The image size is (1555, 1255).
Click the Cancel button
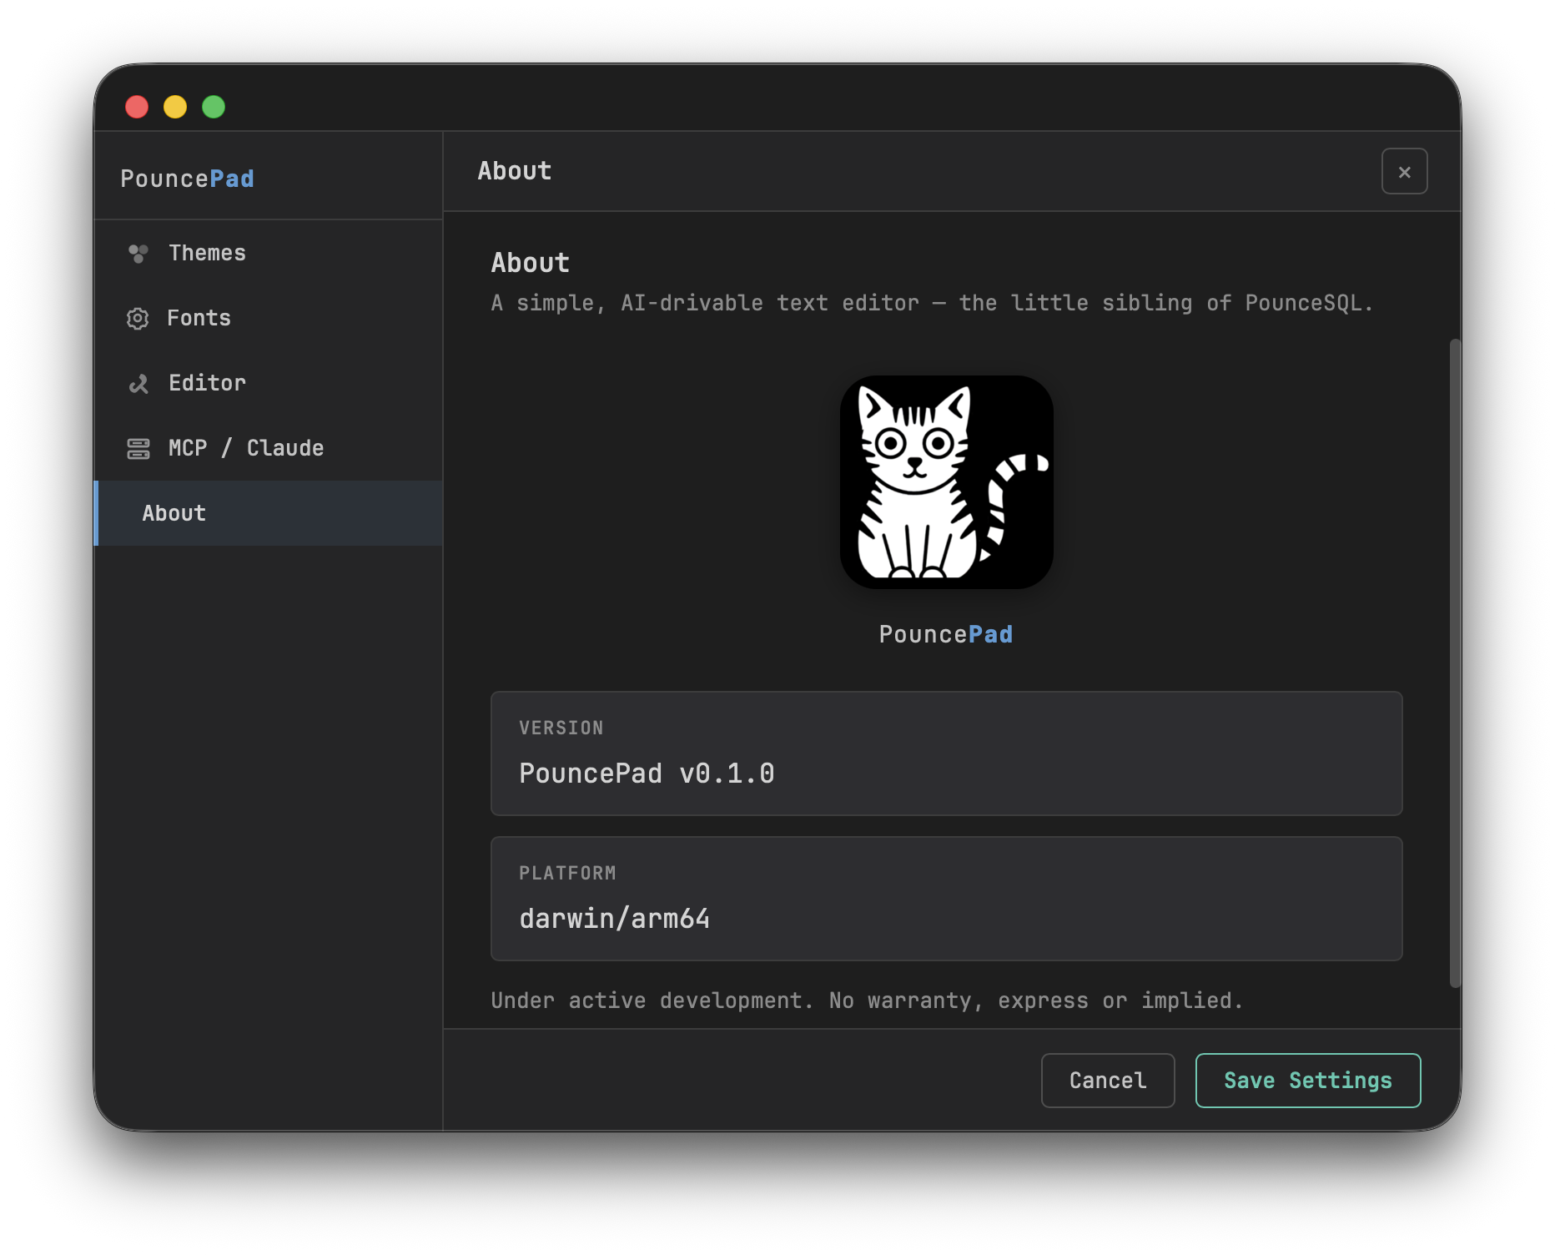point(1108,1081)
